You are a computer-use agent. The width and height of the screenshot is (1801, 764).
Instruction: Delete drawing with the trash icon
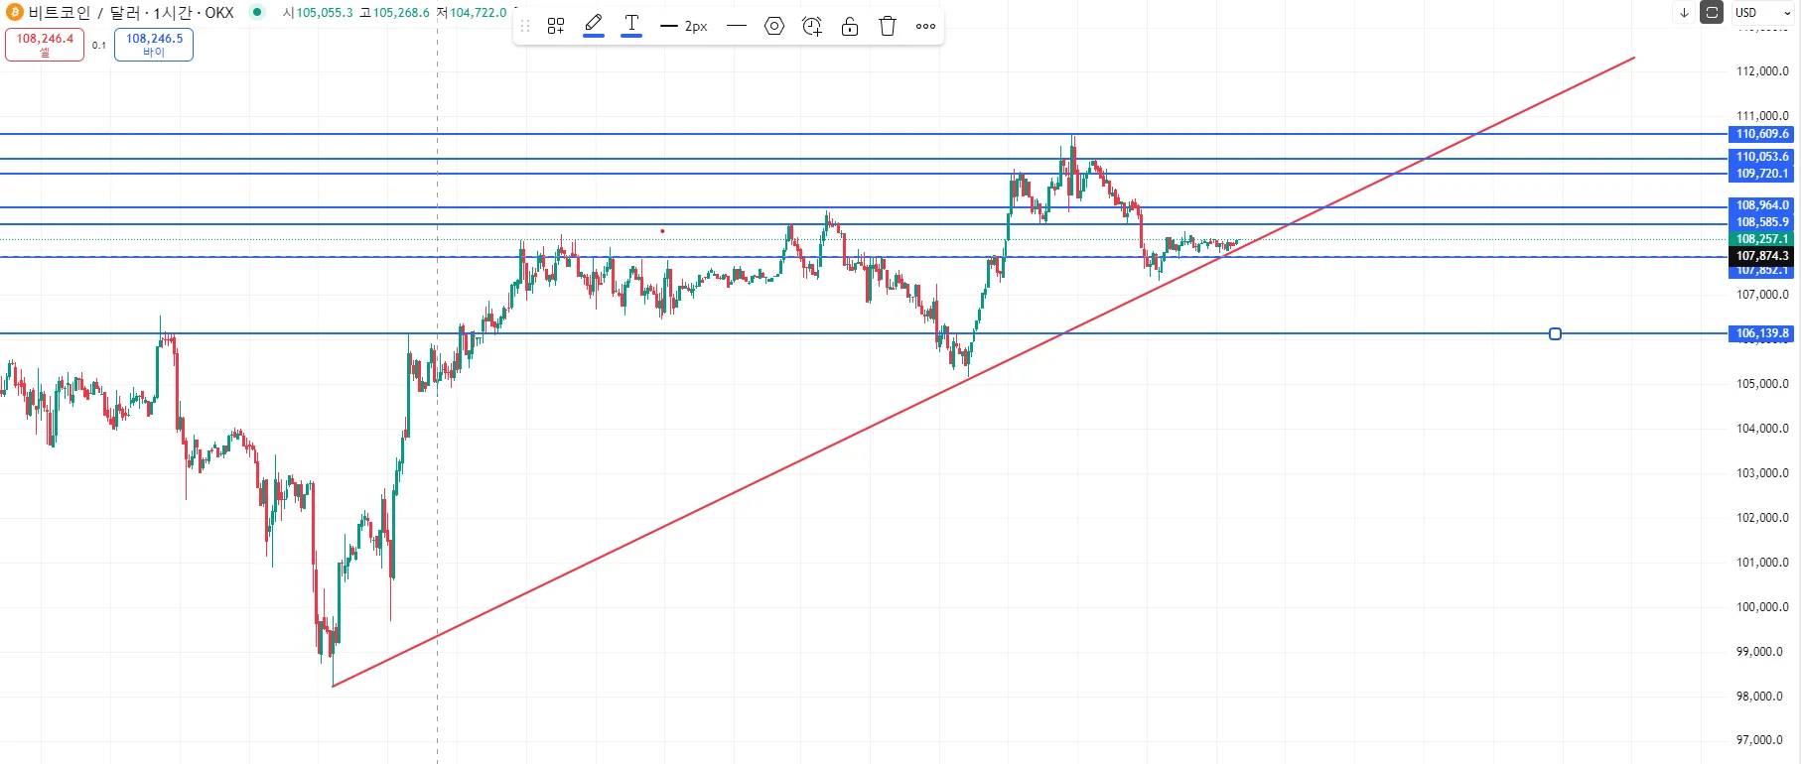coord(888,27)
